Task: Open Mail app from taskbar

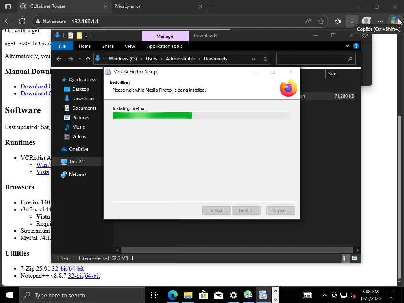Action: click(x=218, y=295)
